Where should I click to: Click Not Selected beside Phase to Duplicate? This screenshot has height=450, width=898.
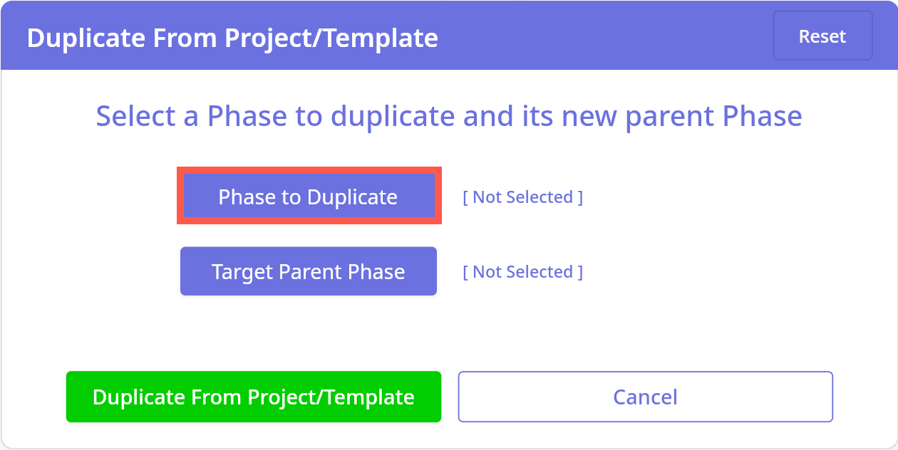click(x=522, y=197)
